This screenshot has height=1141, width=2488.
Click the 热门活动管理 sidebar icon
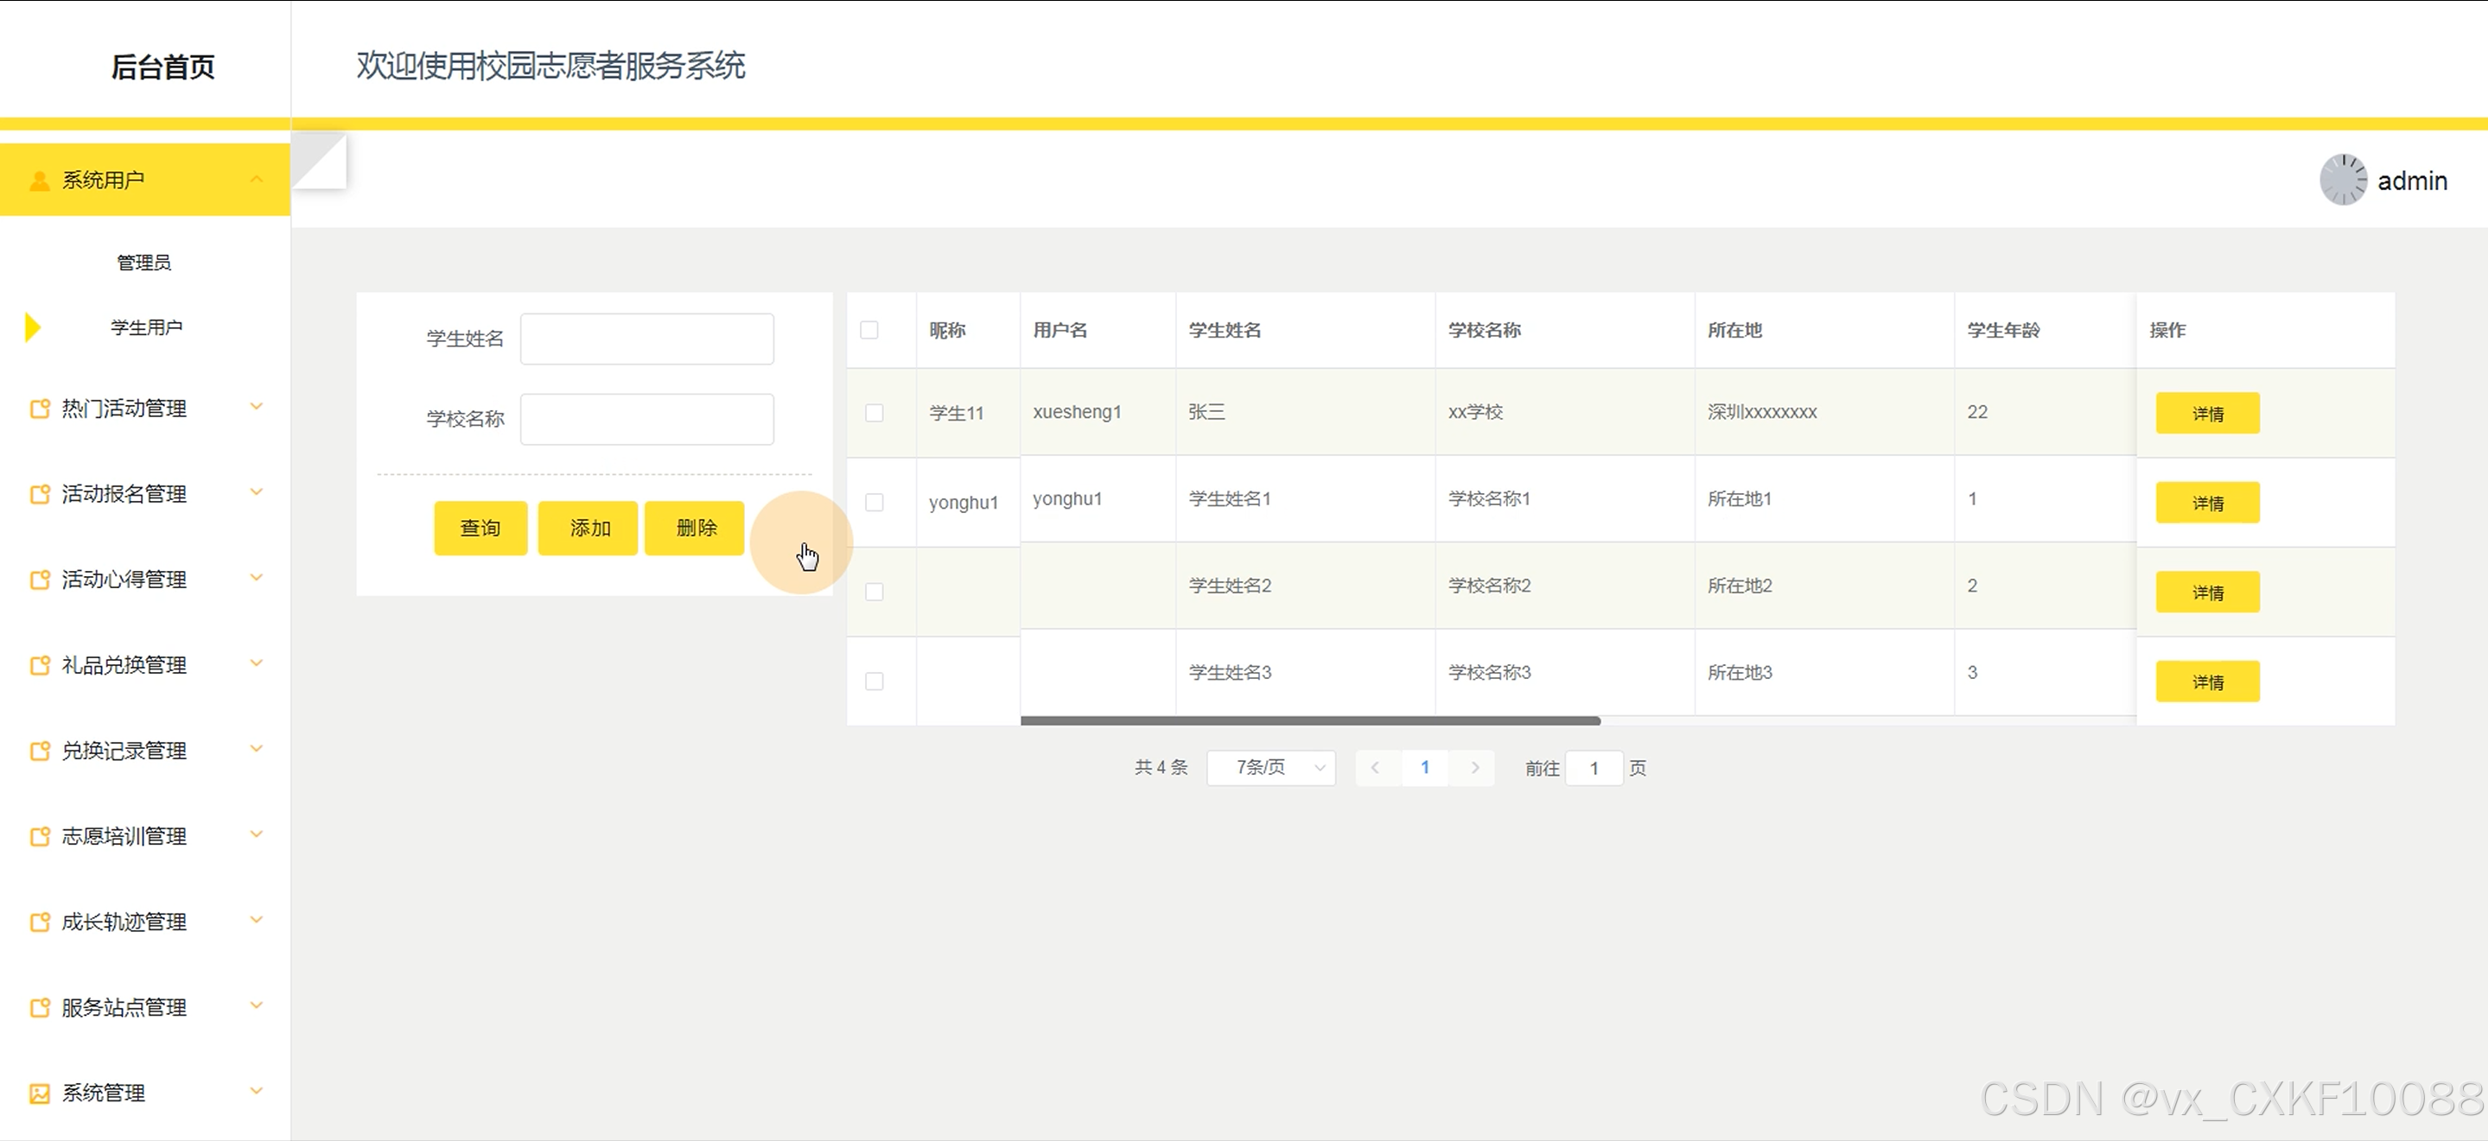click(40, 409)
